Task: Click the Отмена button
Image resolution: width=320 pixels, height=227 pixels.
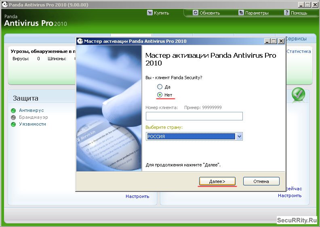Action: point(261,181)
